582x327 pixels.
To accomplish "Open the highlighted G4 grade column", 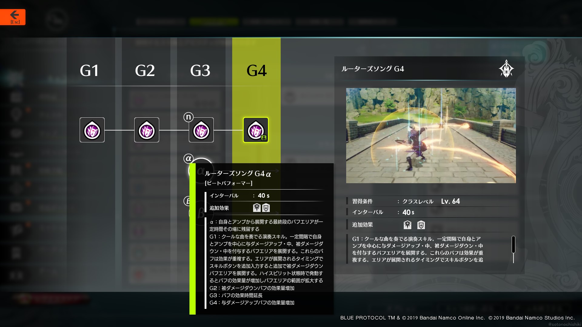I will pos(256,71).
